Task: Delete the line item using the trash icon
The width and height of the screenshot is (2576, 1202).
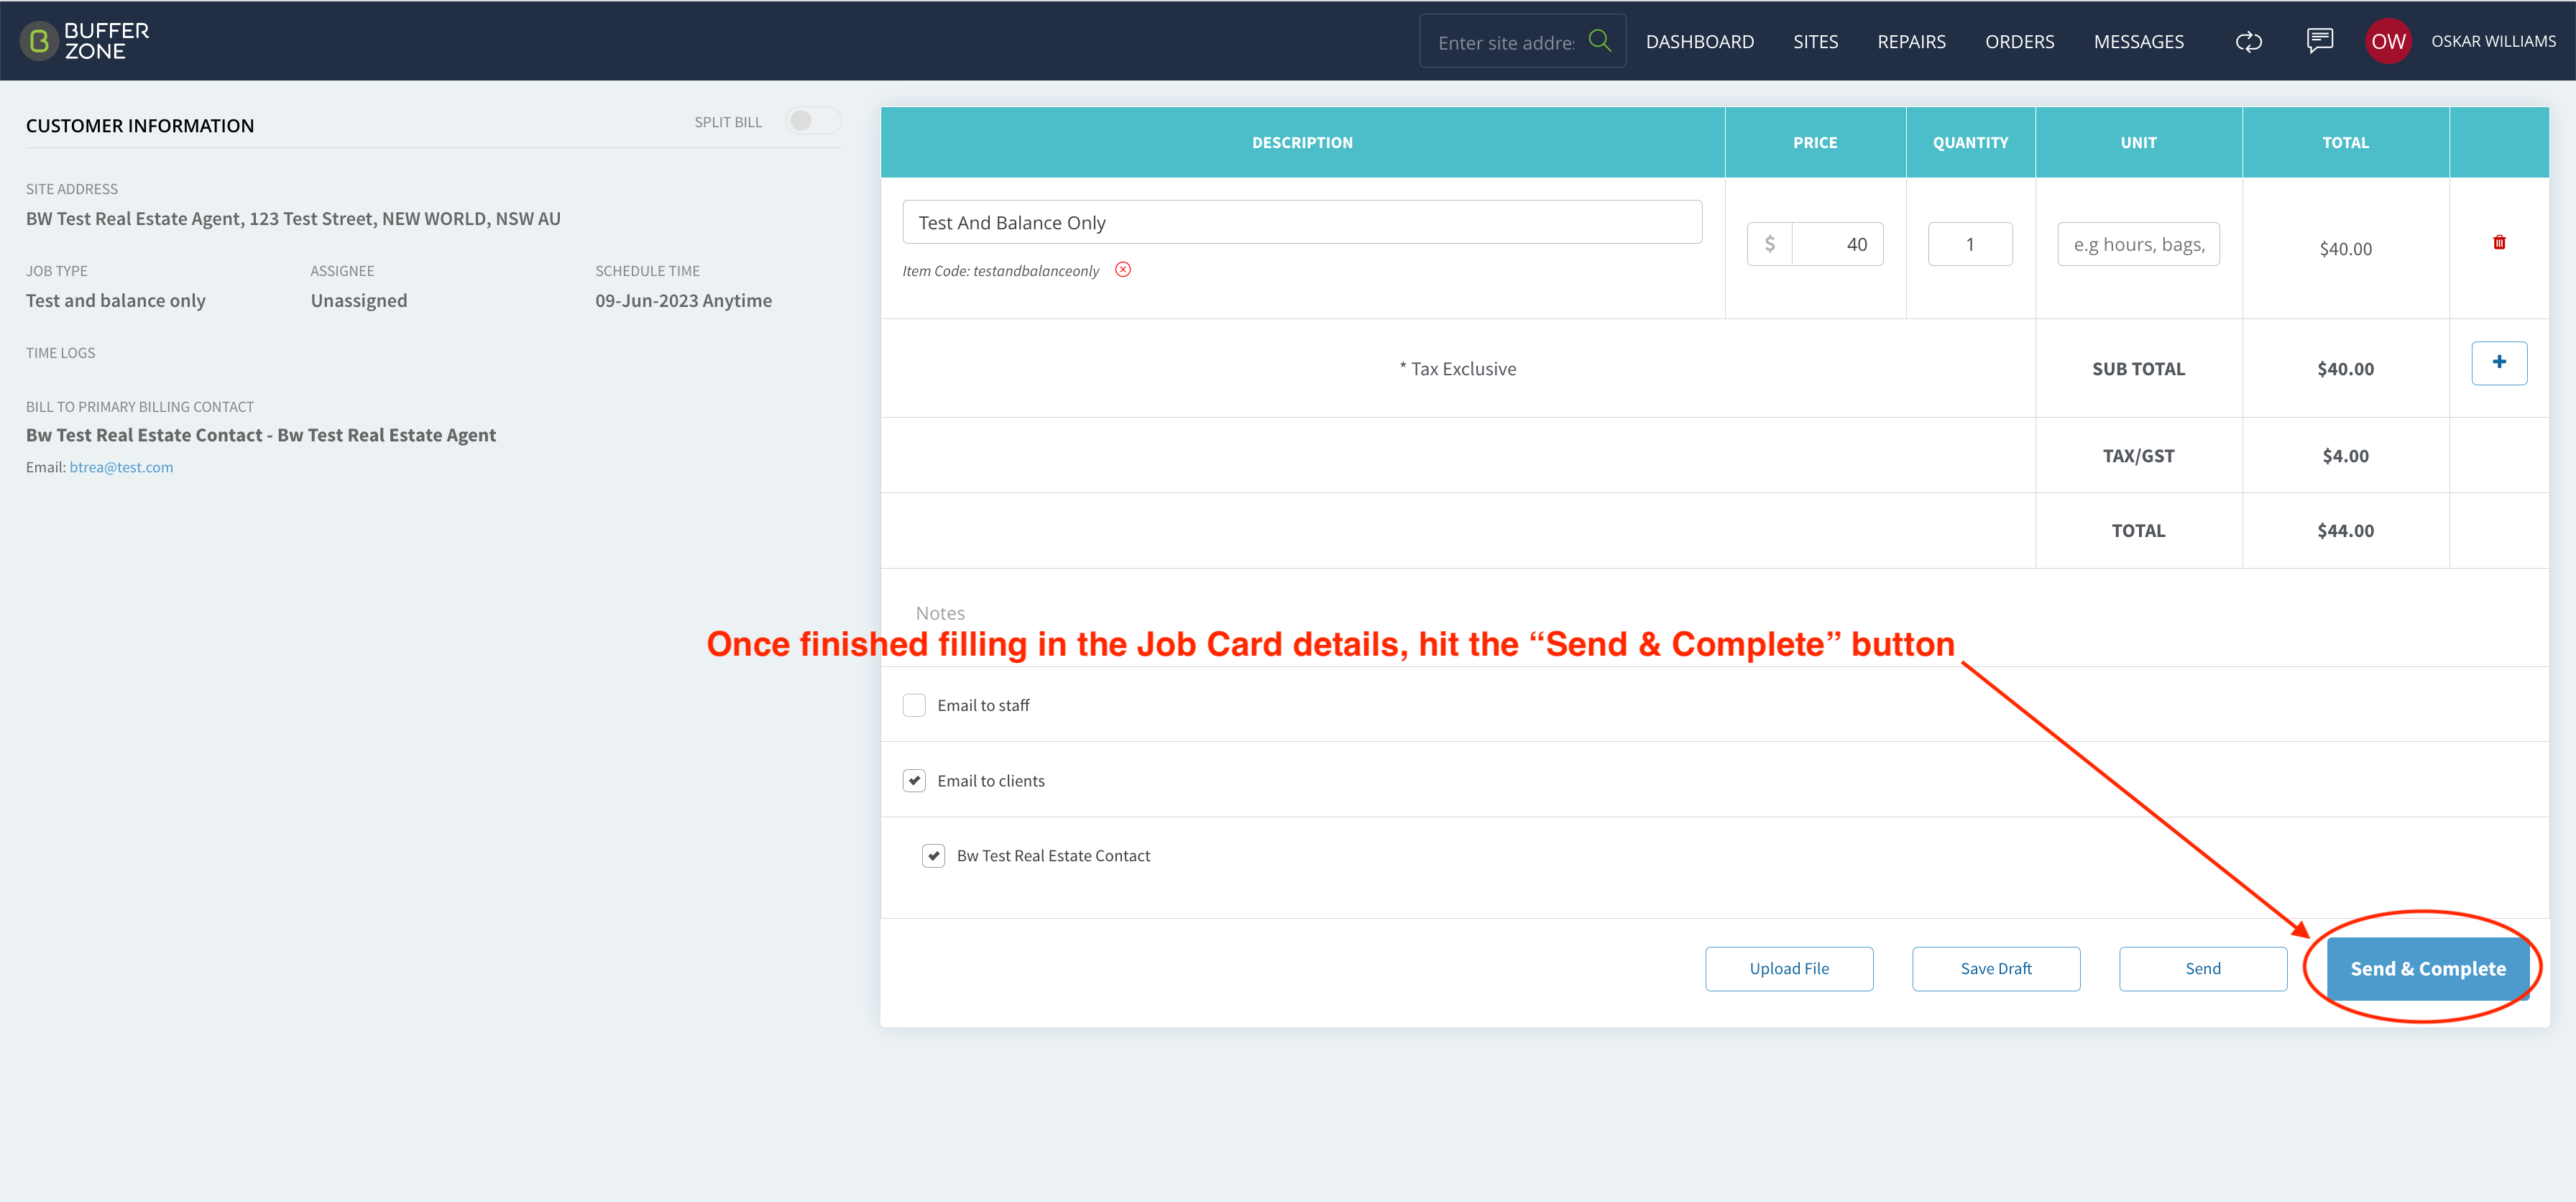Action: click(x=2499, y=242)
